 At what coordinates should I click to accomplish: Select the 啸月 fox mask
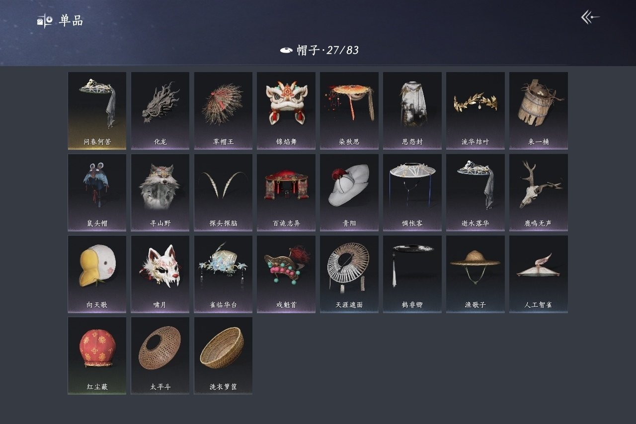click(160, 274)
